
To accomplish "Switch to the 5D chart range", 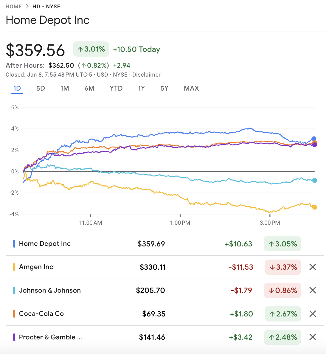I will tap(41, 88).
